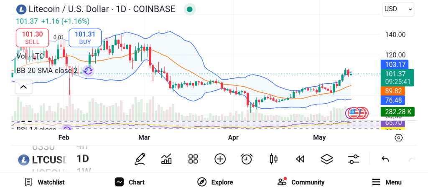Start bar replay with the rewind icon
Viewport: 428px width, 192px height.
click(x=300, y=159)
